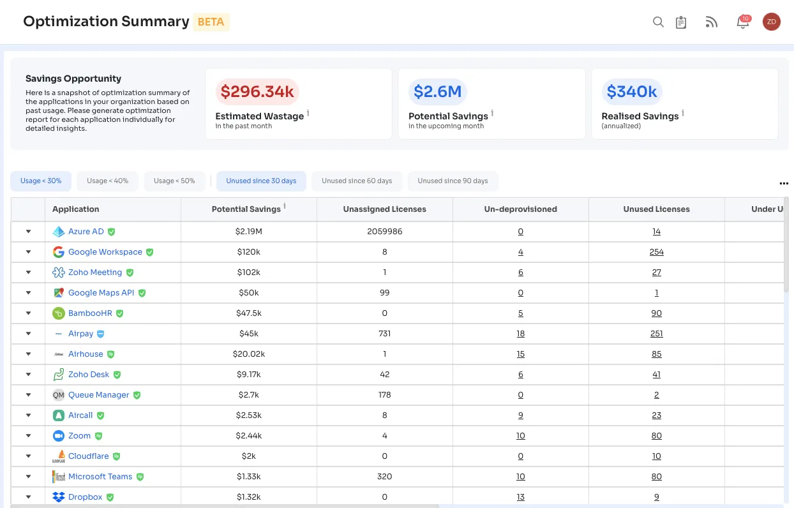Toggle Unused since 60 days filter
The width and height of the screenshot is (794, 508).
pyautogui.click(x=357, y=181)
